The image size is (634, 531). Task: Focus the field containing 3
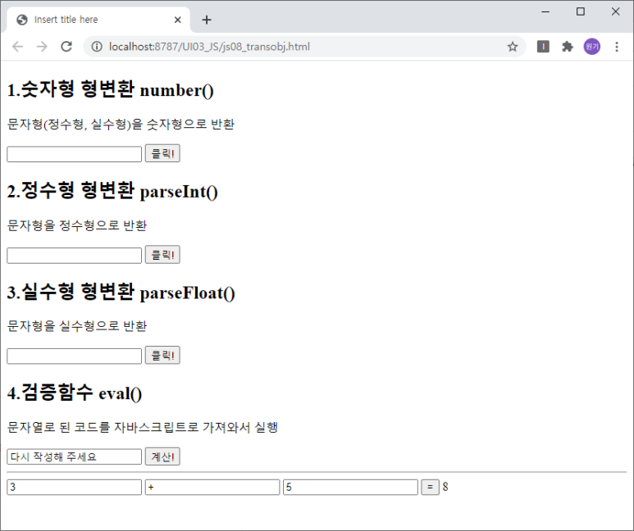[75, 487]
